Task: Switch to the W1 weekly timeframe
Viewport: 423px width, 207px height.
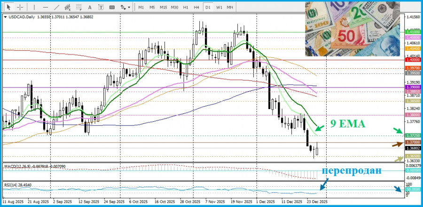Action: tap(219, 7)
